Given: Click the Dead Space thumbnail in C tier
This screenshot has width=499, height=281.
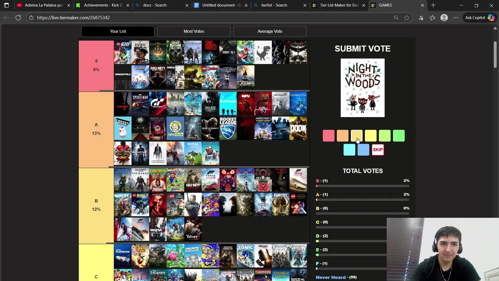Looking at the screenshot, I should tap(228, 256).
